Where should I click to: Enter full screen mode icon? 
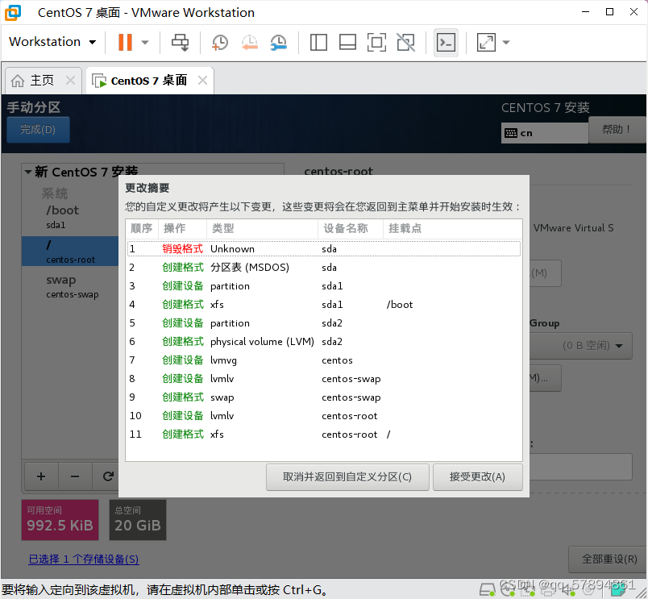coord(376,42)
